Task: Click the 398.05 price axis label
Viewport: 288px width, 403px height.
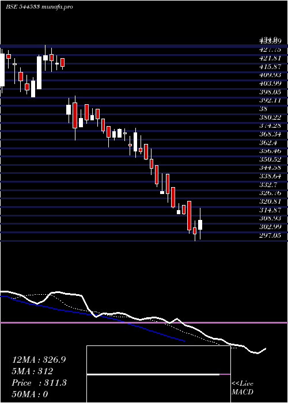Action: pos(270,92)
